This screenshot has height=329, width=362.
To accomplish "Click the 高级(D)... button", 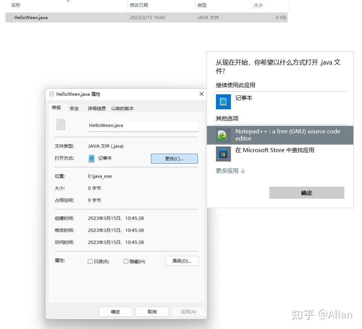I will coord(182,261).
